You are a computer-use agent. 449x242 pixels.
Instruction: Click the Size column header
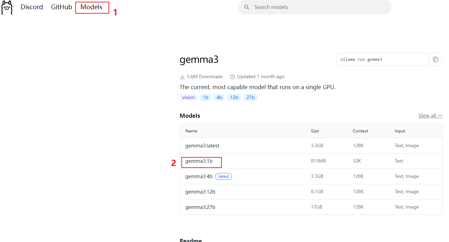click(315, 131)
